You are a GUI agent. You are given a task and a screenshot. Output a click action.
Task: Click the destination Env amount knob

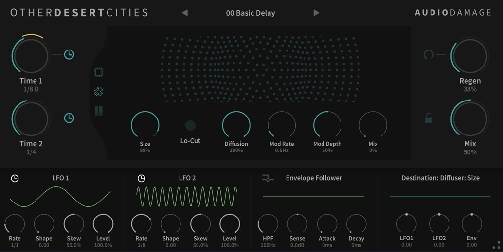point(471,223)
